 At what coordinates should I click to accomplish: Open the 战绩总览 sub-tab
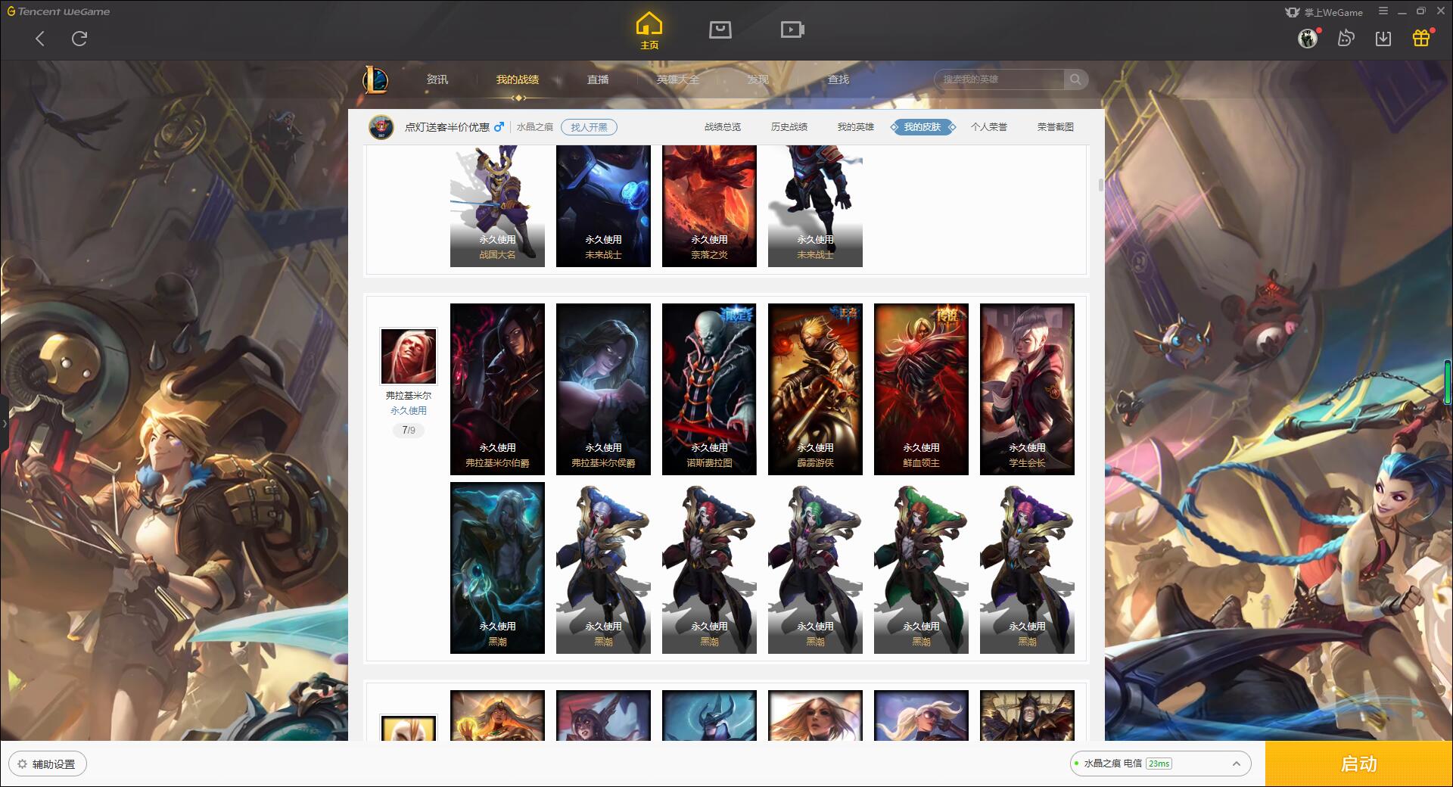coord(723,127)
